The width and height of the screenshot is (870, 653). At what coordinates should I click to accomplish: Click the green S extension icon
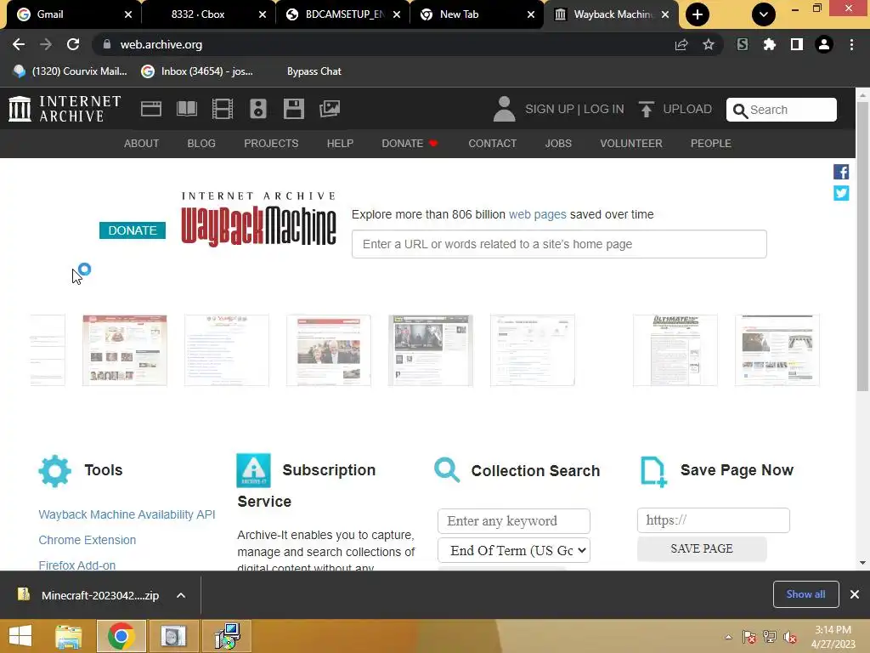[x=743, y=44]
